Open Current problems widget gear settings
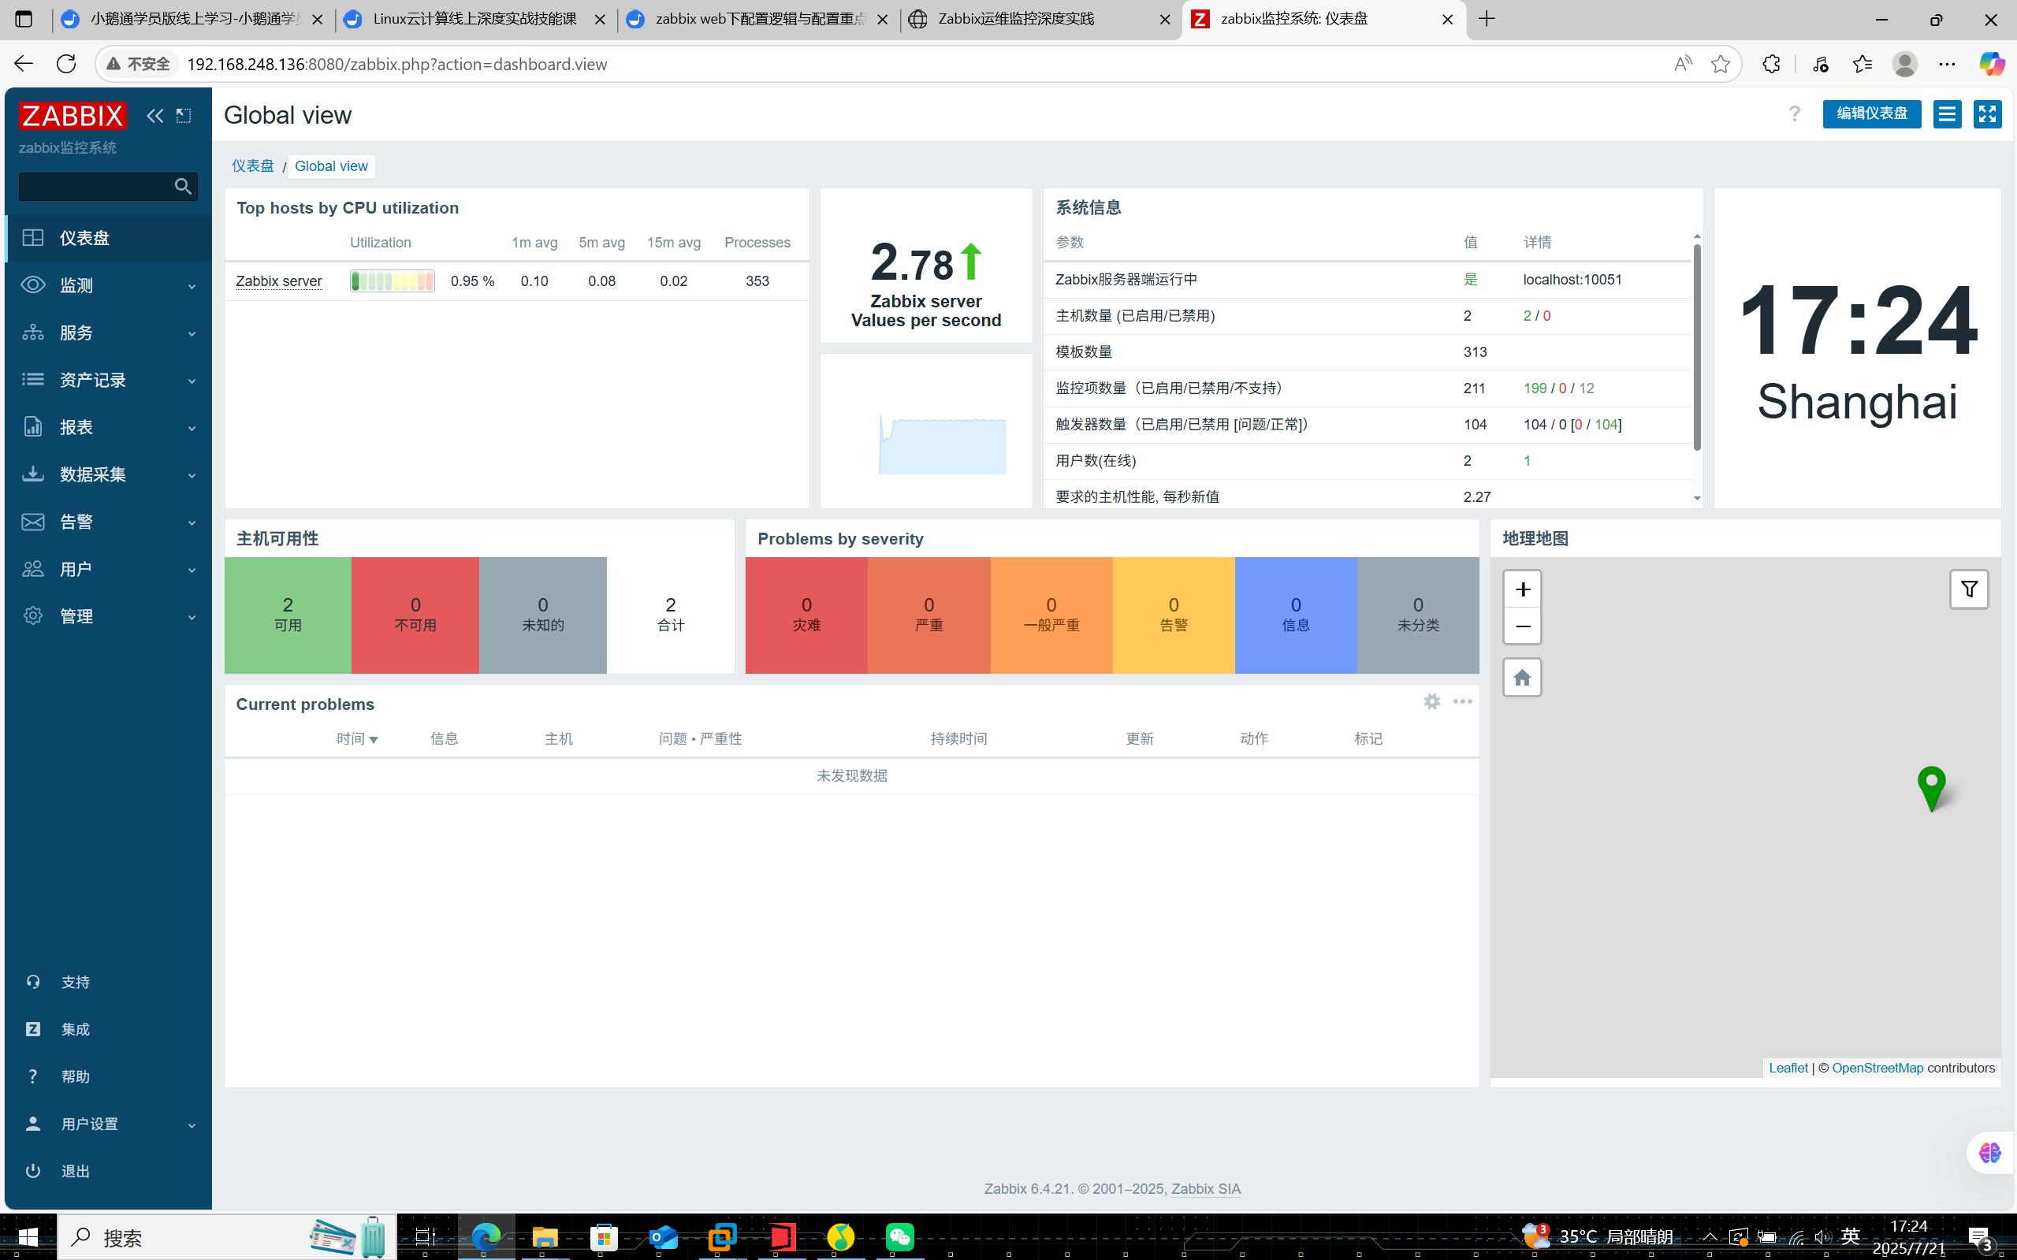 tap(1432, 701)
